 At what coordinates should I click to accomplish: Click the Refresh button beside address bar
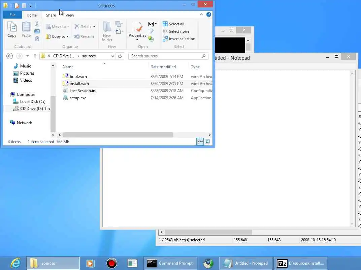coord(120,56)
